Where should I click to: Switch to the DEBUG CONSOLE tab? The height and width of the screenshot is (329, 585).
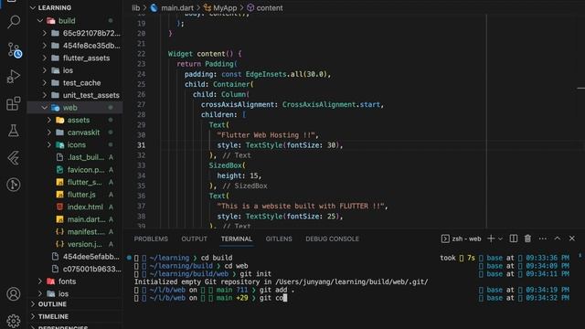coord(332,239)
